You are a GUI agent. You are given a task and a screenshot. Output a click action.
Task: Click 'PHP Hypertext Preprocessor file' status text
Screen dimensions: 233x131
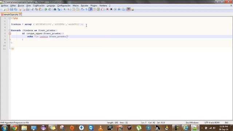(x=15, y=123)
